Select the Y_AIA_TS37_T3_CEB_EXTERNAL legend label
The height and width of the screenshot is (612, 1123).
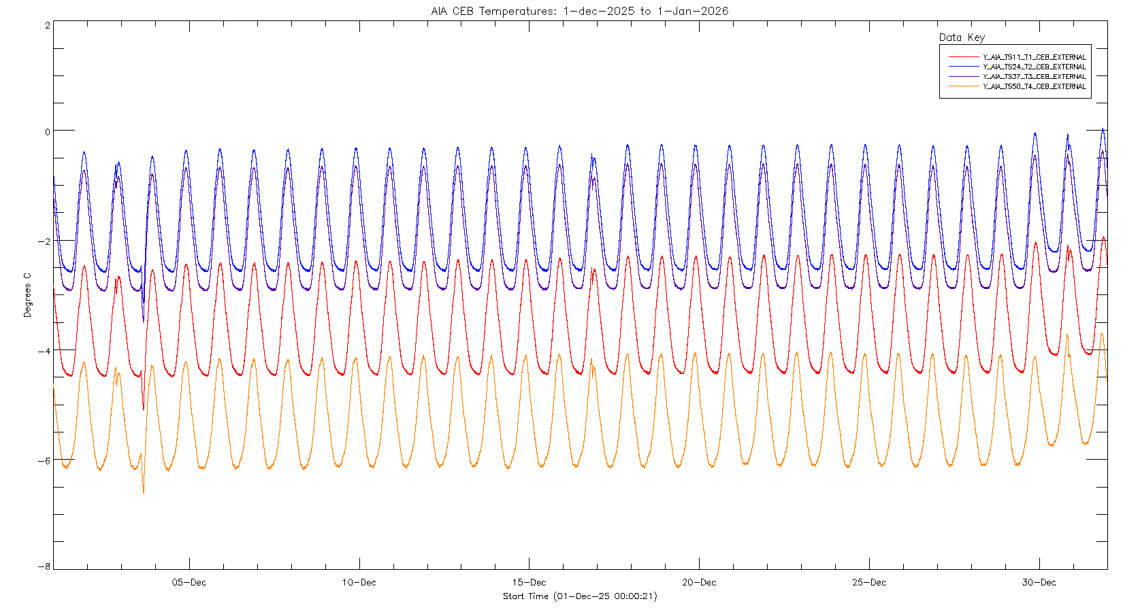click(x=1034, y=77)
